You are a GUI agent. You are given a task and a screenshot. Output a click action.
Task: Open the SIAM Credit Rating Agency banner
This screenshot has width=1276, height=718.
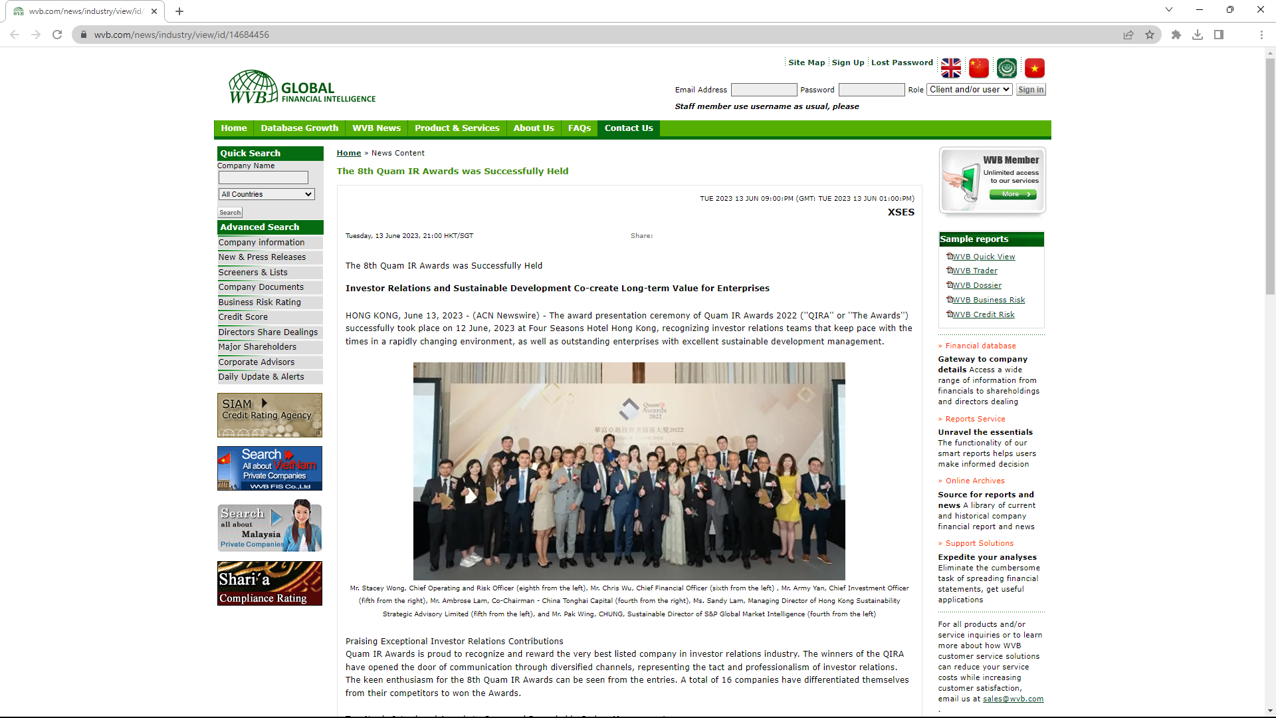[x=270, y=415]
